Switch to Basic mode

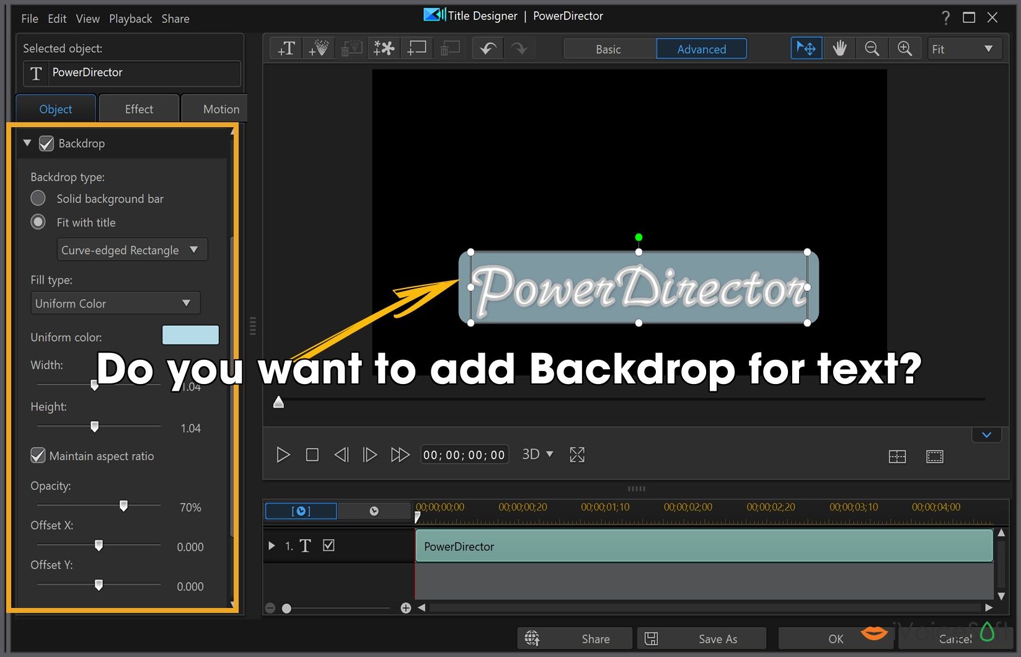(609, 49)
